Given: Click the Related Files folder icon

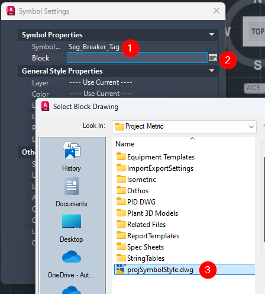Looking at the screenshot, I should click(x=121, y=224).
